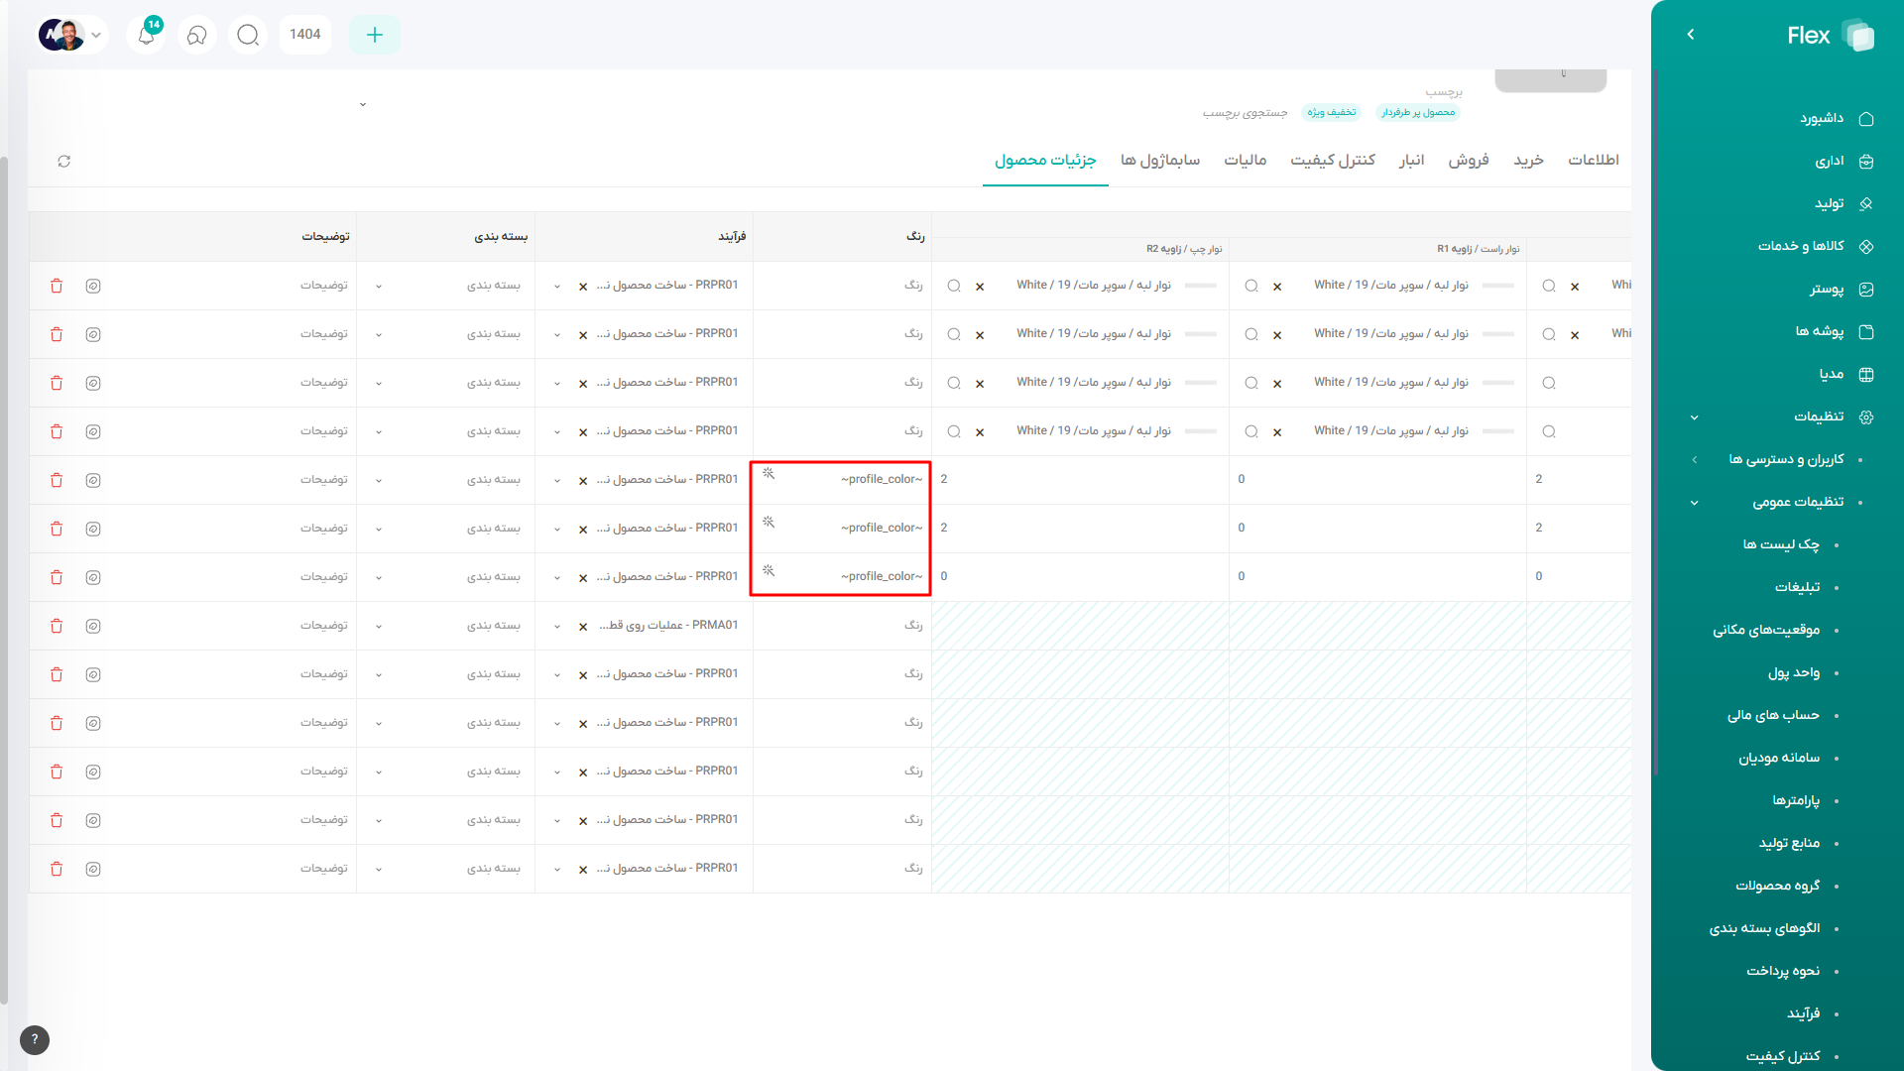
Task: Open the support headset icon
Action: click(x=196, y=36)
